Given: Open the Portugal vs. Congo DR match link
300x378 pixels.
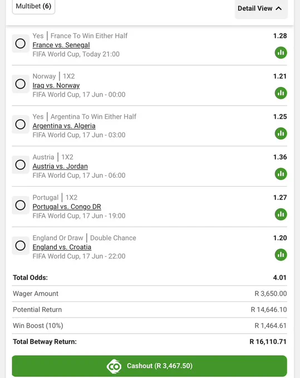Looking at the screenshot, I should (x=67, y=207).
